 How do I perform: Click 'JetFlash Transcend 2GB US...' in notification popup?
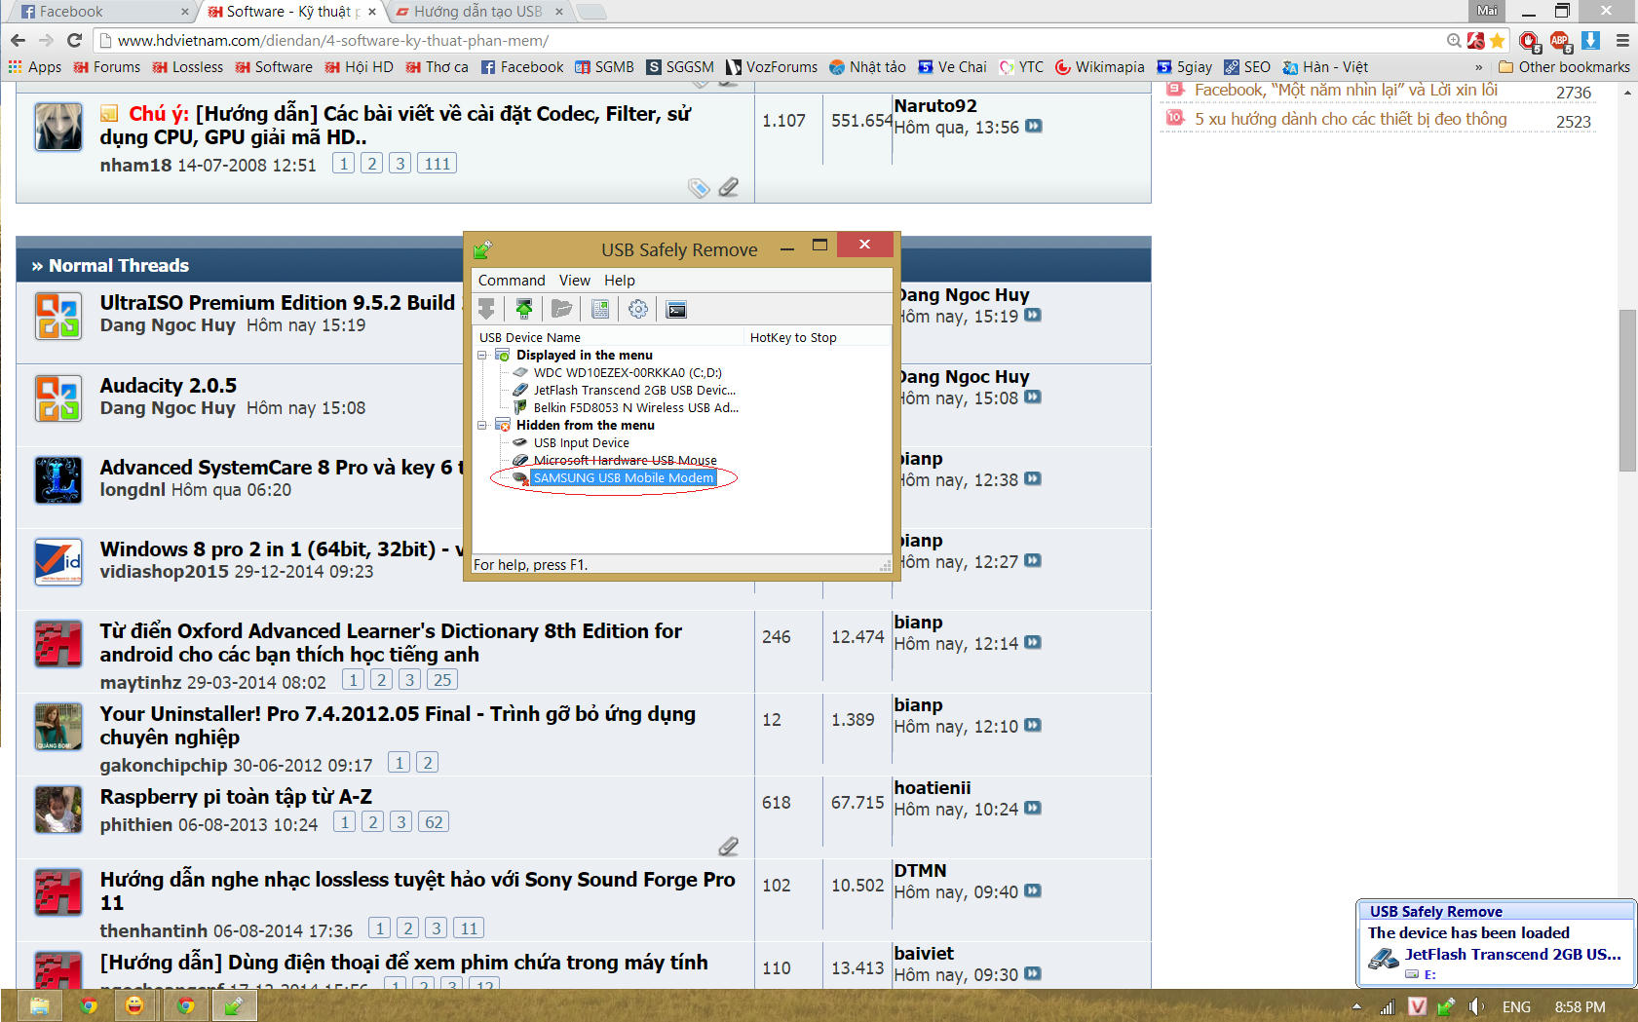1512,955
